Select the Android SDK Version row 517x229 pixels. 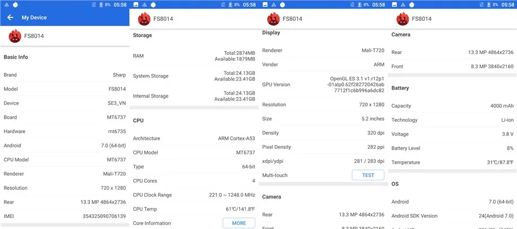[x=453, y=216]
